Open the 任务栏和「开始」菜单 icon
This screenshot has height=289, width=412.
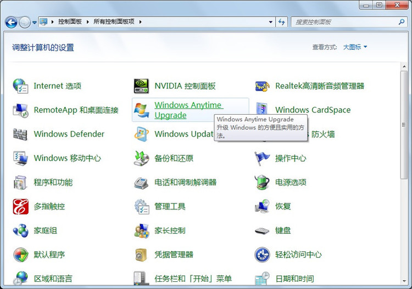(141, 278)
